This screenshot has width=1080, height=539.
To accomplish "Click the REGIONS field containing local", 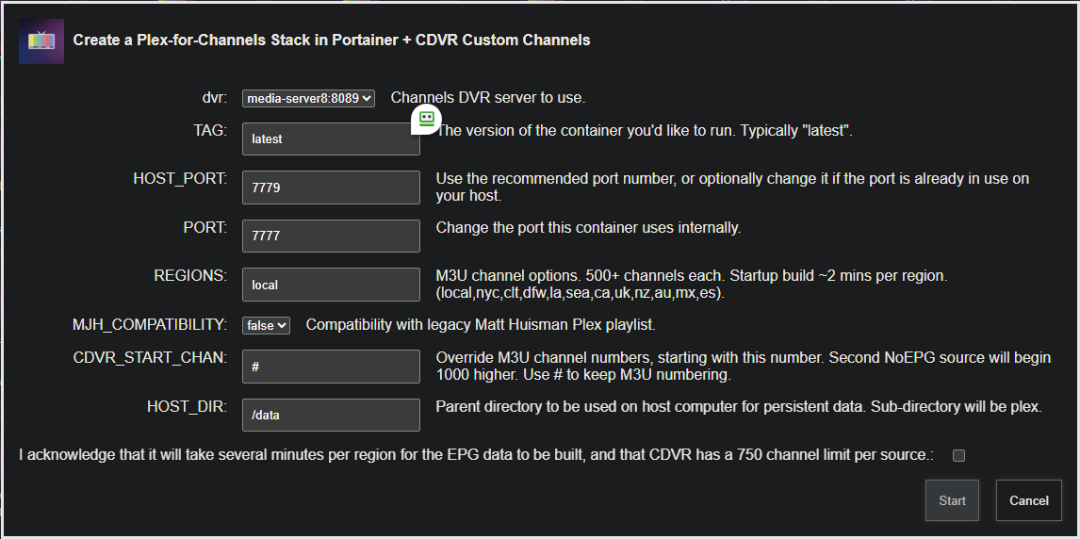I will (x=330, y=285).
